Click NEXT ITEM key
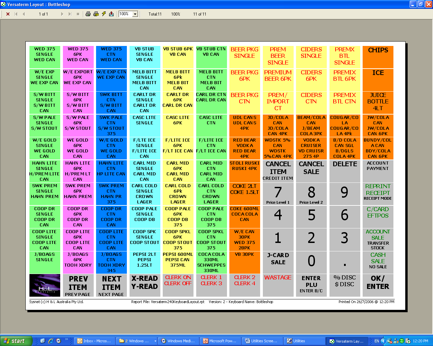This screenshot has height=346, width=433. point(111,285)
